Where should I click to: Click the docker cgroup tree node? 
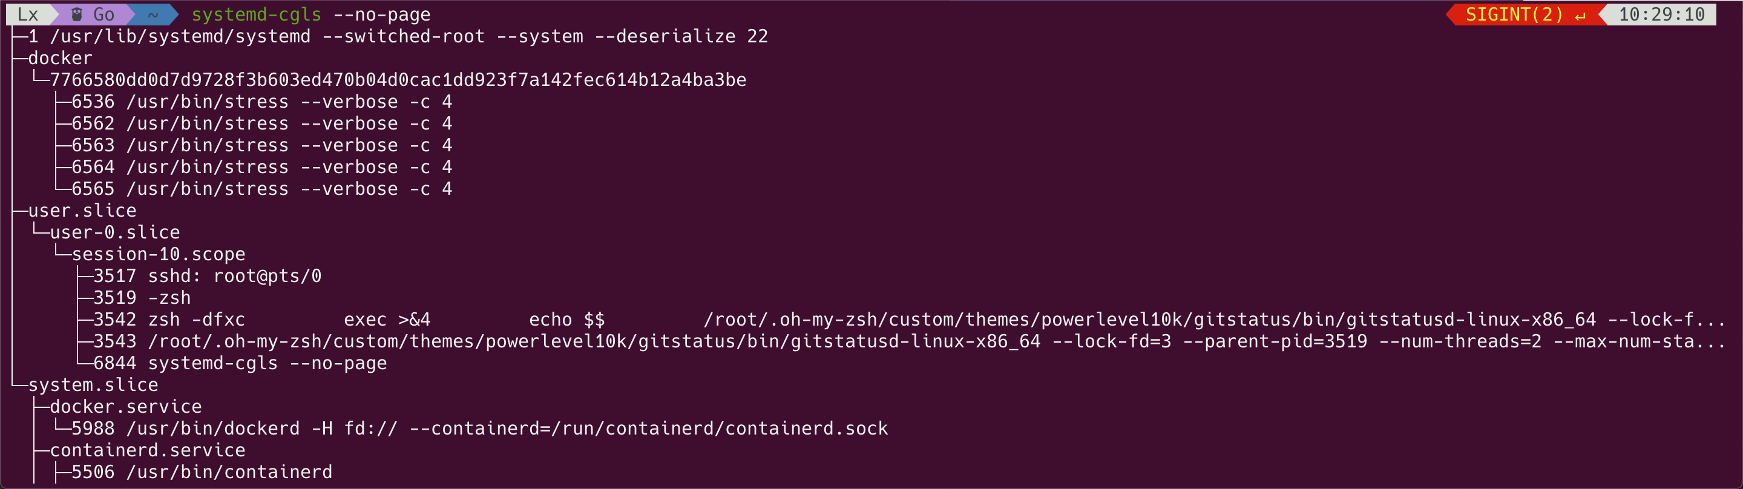coord(59,58)
